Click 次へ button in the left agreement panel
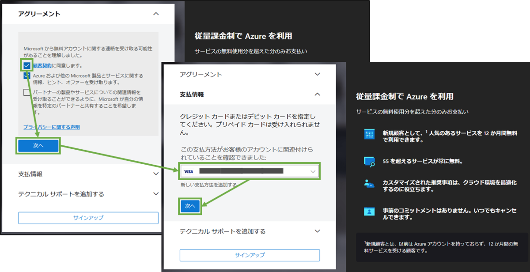530x272 pixels. (38, 145)
